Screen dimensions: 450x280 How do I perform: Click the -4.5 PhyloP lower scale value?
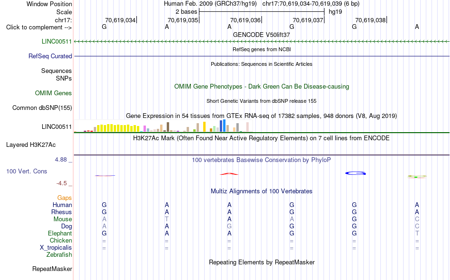(62, 183)
